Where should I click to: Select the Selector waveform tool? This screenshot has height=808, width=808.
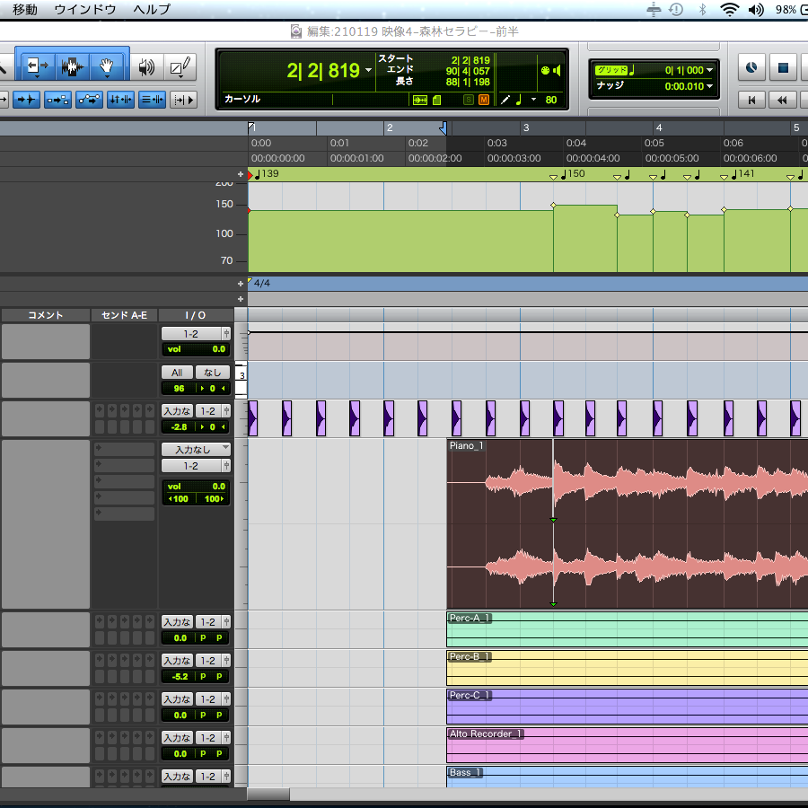[72, 66]
